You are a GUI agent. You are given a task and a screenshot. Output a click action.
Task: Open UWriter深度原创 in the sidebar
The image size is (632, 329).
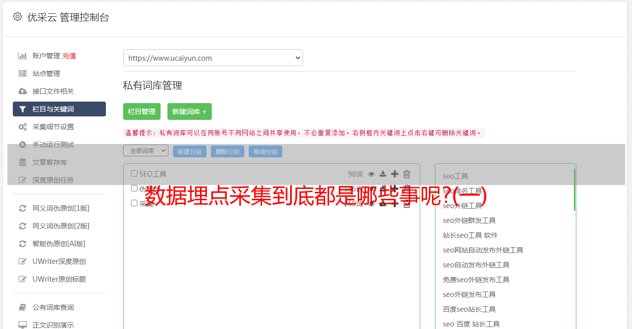point(59,261)
